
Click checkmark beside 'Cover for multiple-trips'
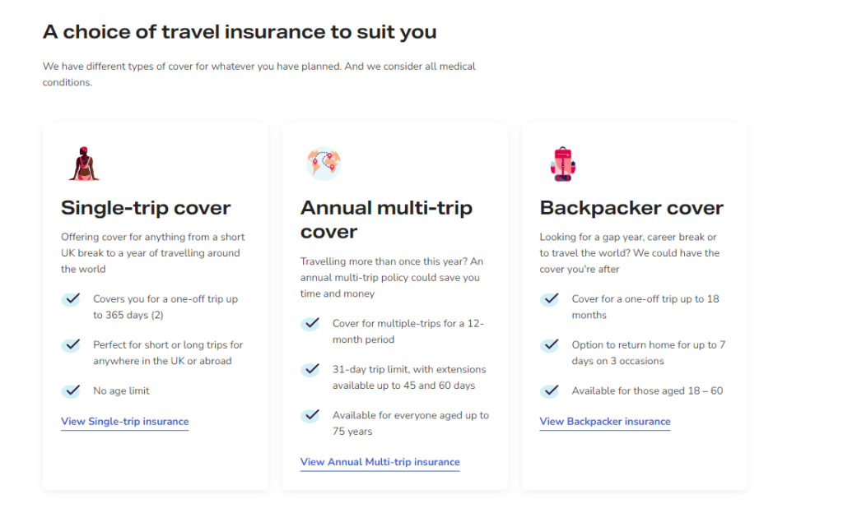coord(310,324)
